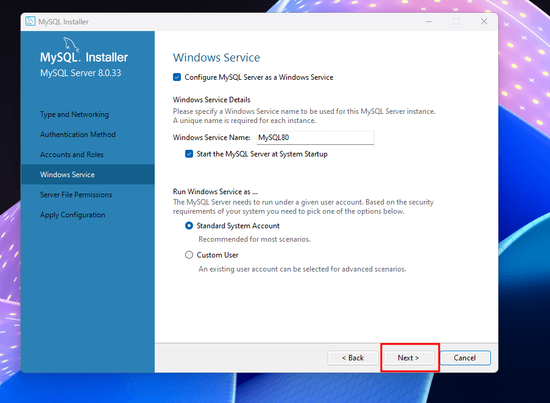Focus the Windows Service Name field

(x=316, y=138)
